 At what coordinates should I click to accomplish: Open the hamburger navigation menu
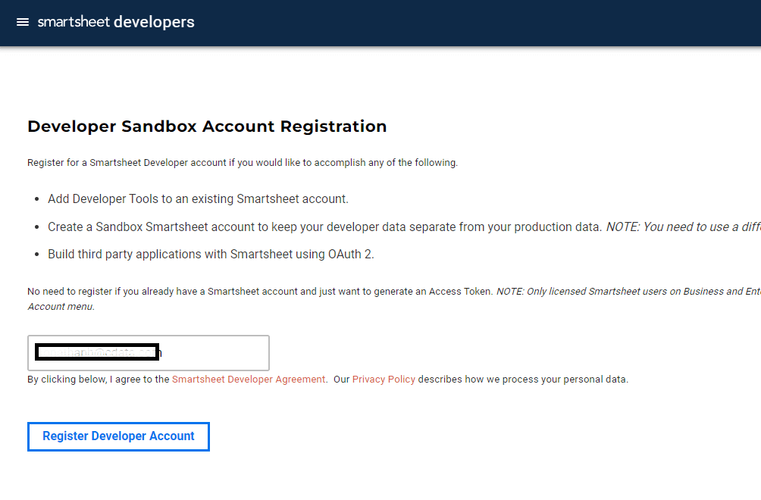pyautogui.click(x=23, y=22)
